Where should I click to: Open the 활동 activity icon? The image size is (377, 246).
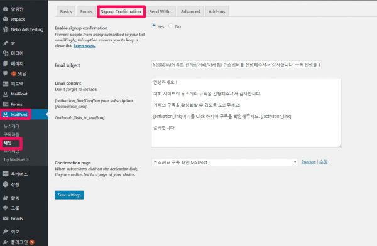[5, 198]
